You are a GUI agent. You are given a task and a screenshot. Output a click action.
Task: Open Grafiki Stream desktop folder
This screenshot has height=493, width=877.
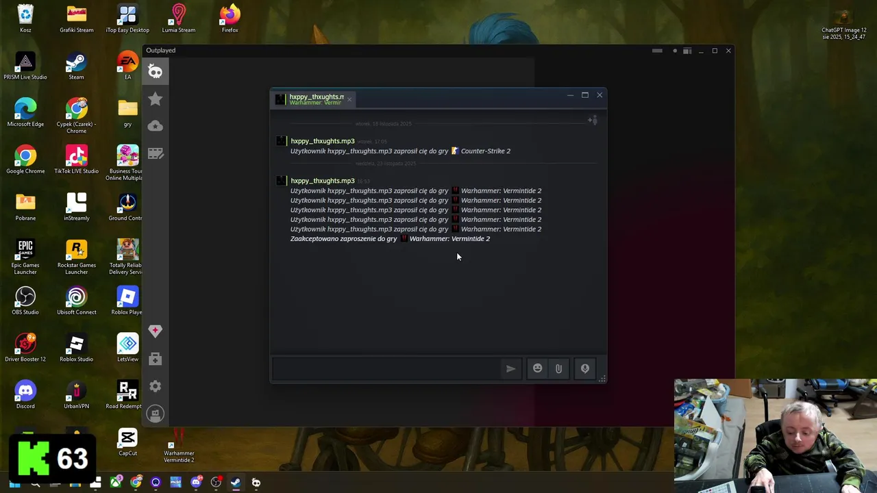point(76,19)
